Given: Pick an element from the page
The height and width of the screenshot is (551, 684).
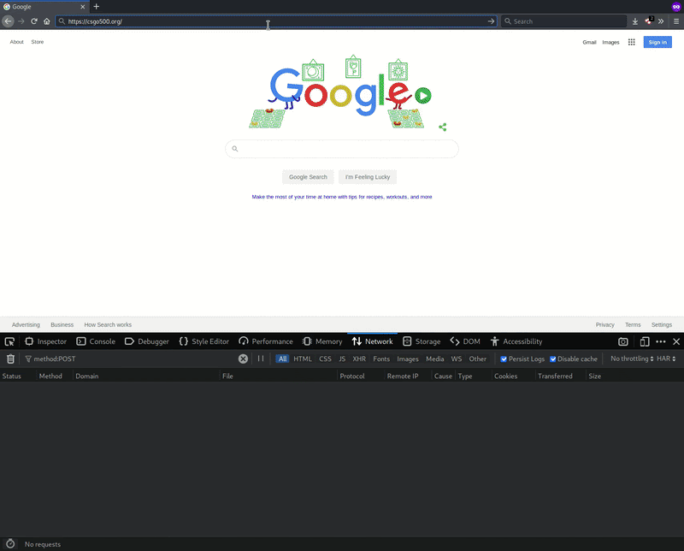Looking at the screenshot, I should [9, 341].
